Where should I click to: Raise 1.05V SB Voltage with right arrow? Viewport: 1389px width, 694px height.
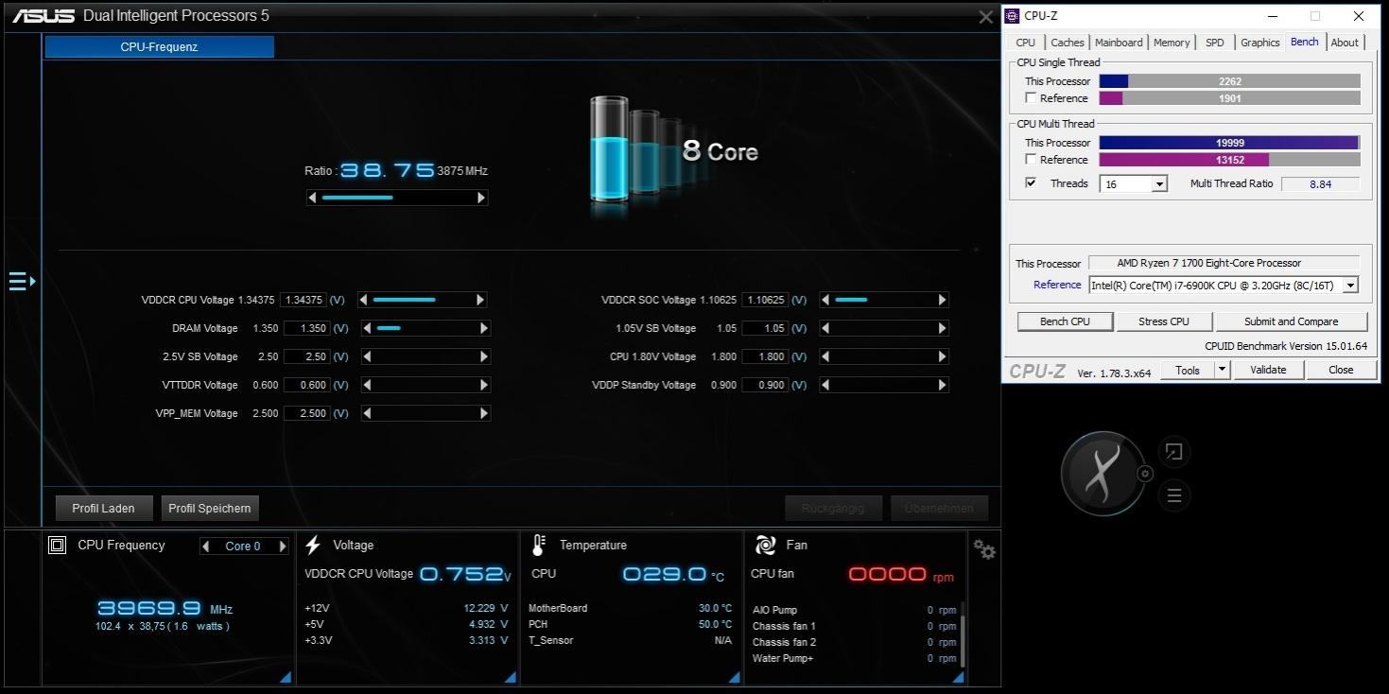point(942,328)
